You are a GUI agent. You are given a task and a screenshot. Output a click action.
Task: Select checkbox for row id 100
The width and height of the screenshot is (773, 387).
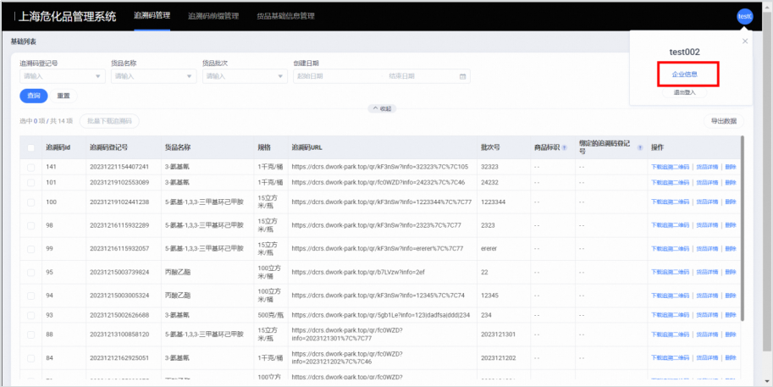31,202
